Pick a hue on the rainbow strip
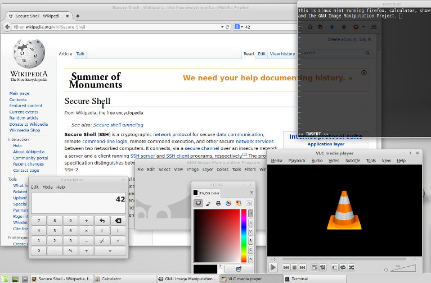Viewport: 431px width, 283px height. click(244, 236)
